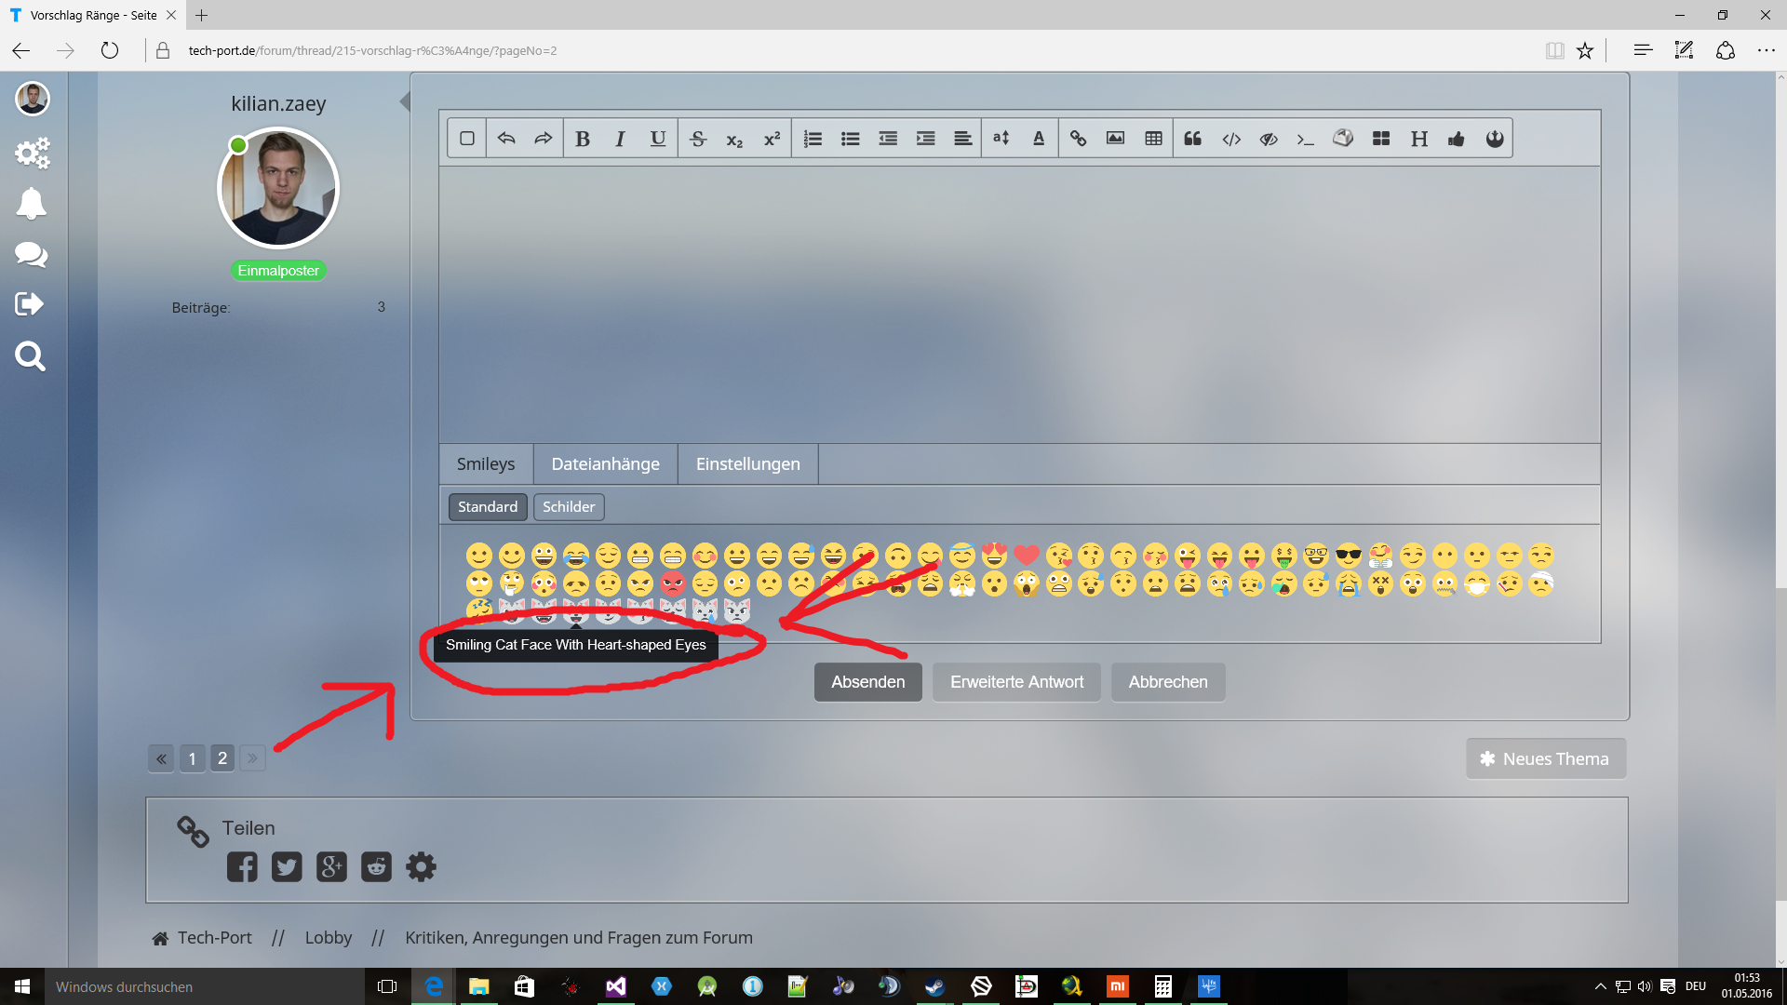This screenshot has width=1787, height=1005.
Task: Click the Erweiterte Antwort button
Action: coord(1016,682)
